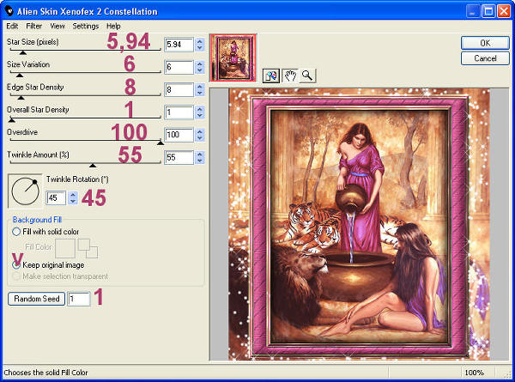515x382 pixels.
Task: Select the preview toggle tool icon
Action: point(271,76)
